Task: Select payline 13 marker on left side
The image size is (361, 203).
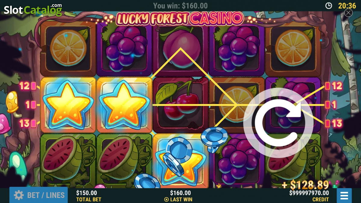Action: (x=27, y=123)
